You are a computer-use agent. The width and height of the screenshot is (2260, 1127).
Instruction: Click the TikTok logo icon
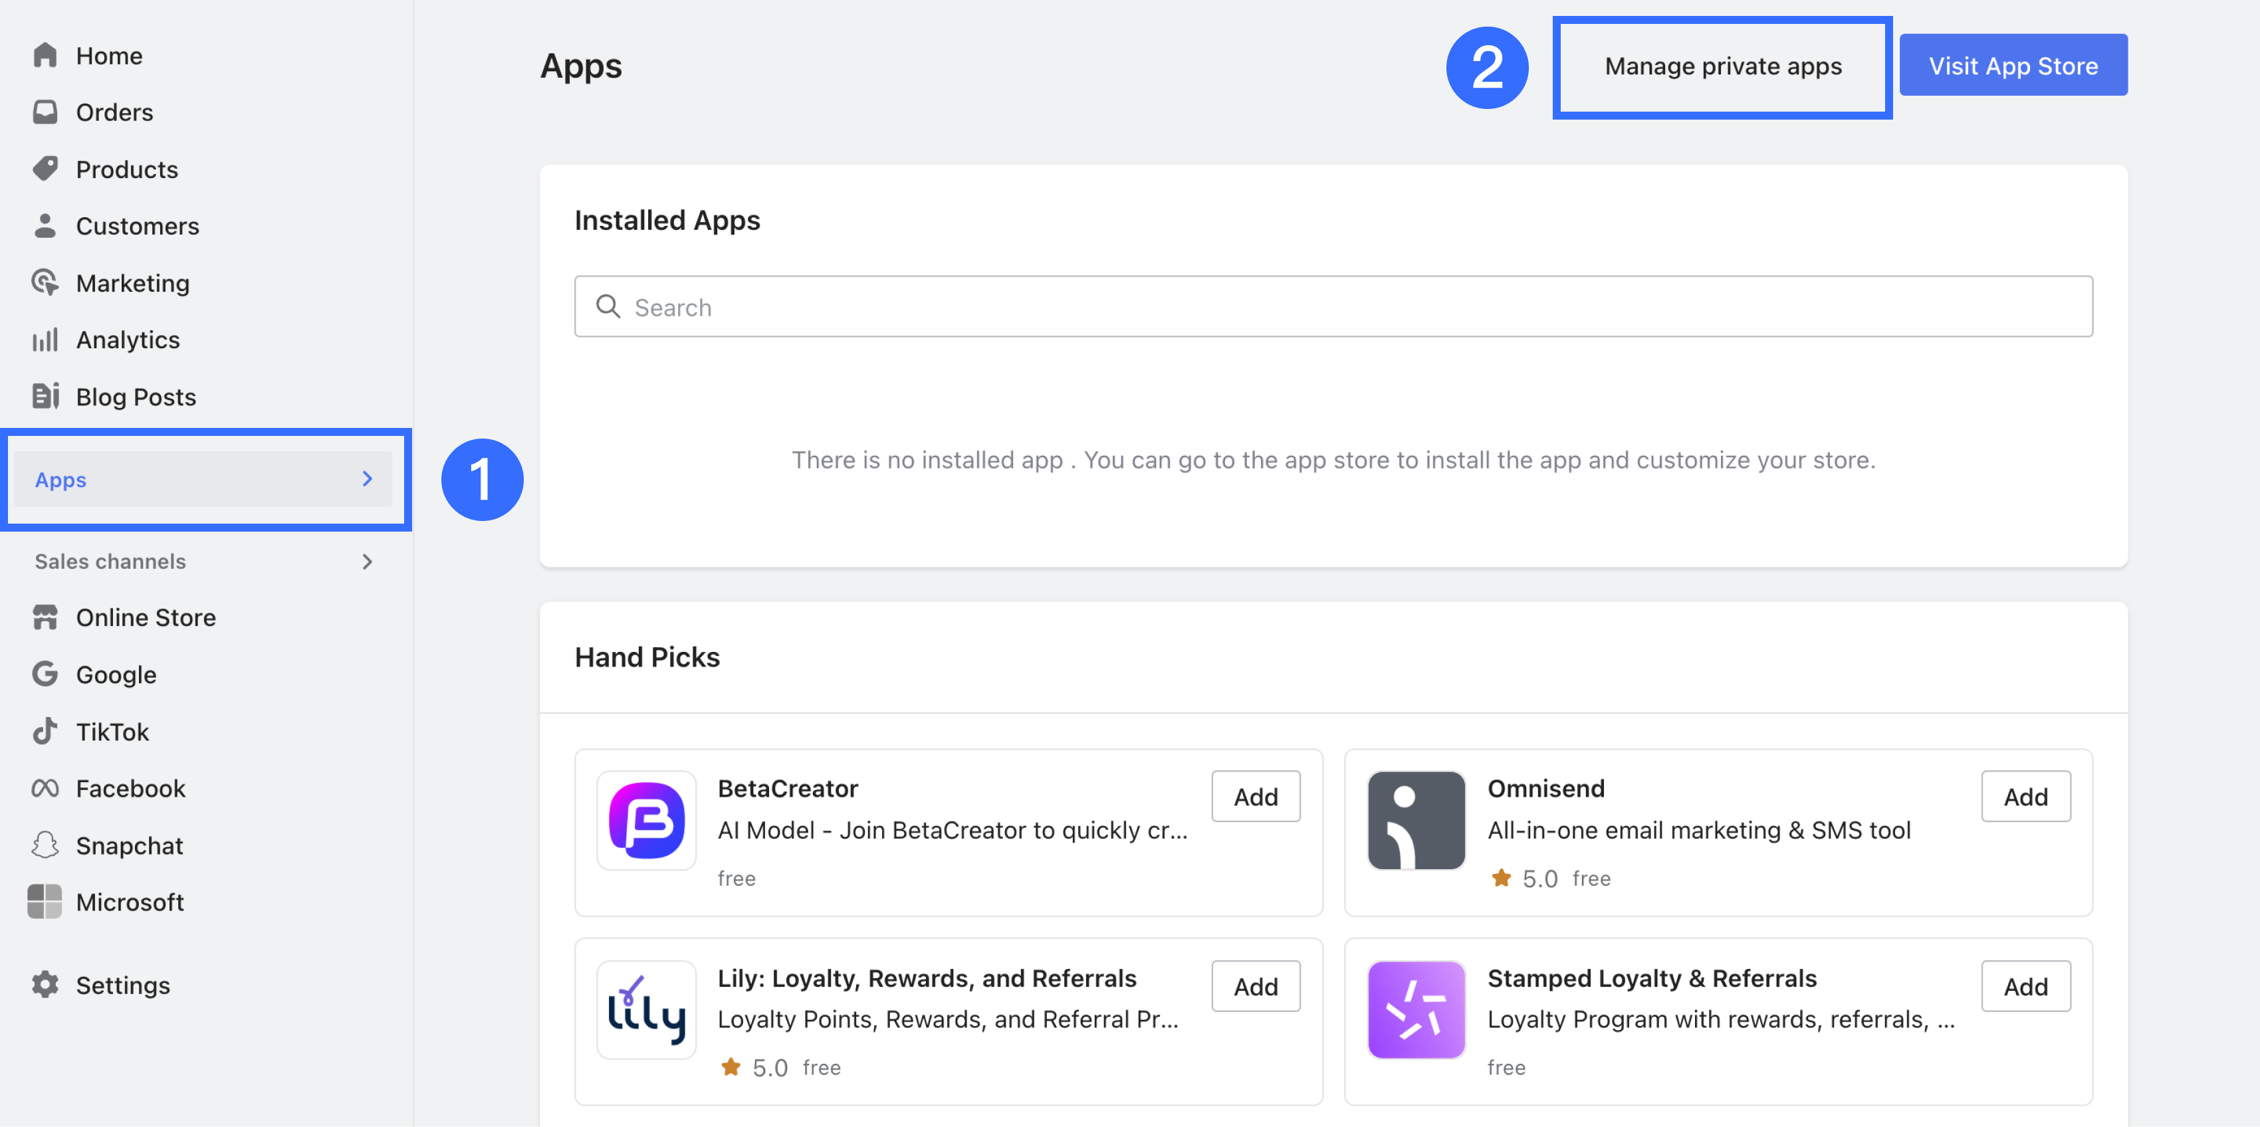(45, 732)
